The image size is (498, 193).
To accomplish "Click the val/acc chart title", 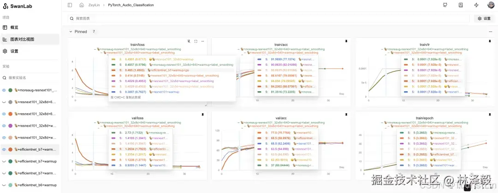I will pos(281,118).
